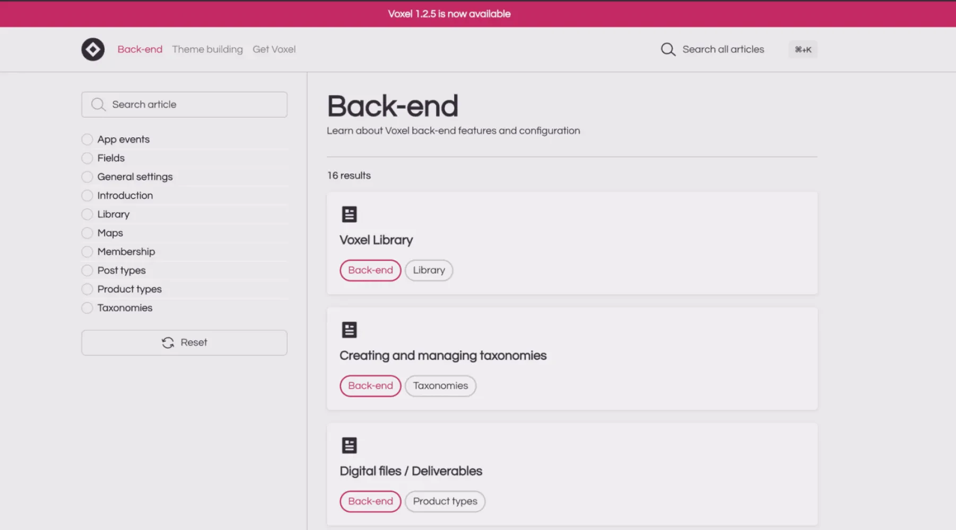The height and width of the screenshot is (530, 956).
Task: Open the Back-end nav tab
Action: tap(140, 49)
